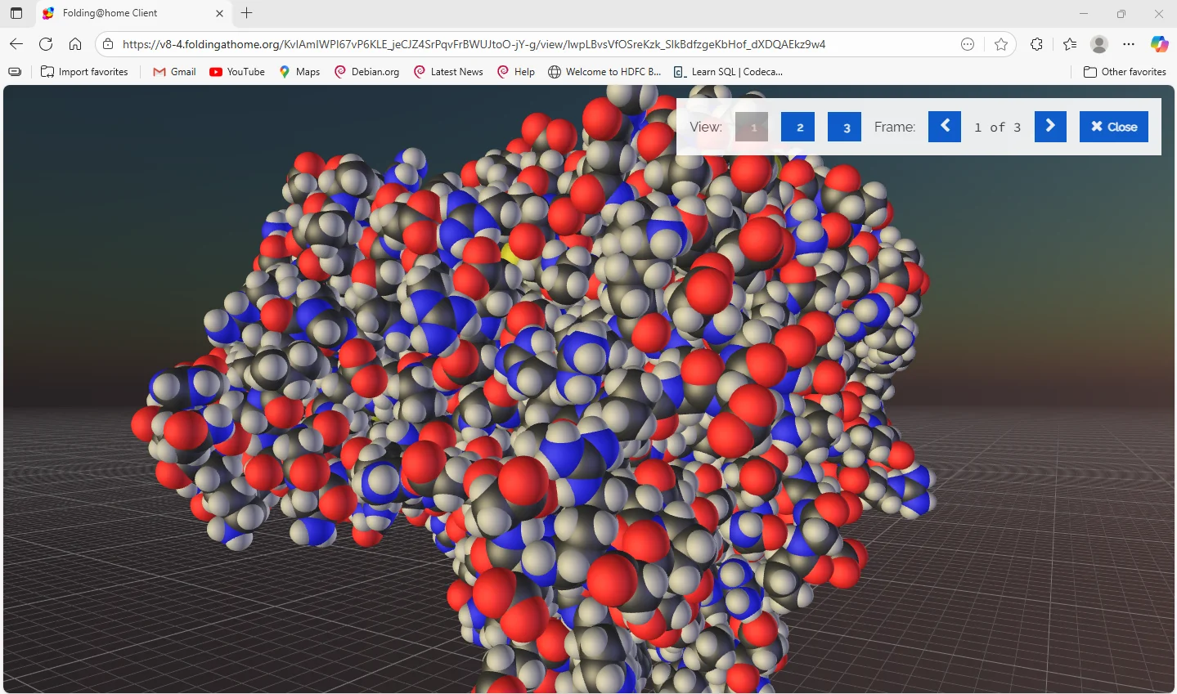Image resolution: width=1177 pixels, height=694 pixels.
Task: Expand the Other favorites folder
Action: [x=1125, y=72]
